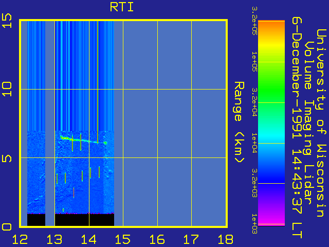
Task: Click the 1e+05 colorbar label
Action: click(254, 62)
